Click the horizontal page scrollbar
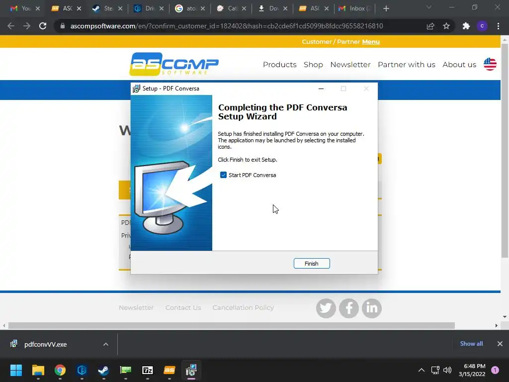509x382 pixels. [232, 325]
